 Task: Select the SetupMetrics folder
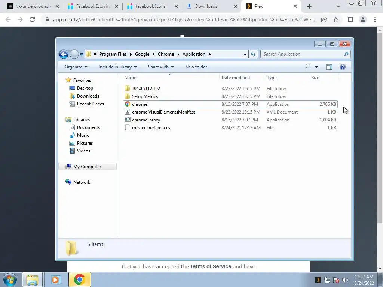230,96
